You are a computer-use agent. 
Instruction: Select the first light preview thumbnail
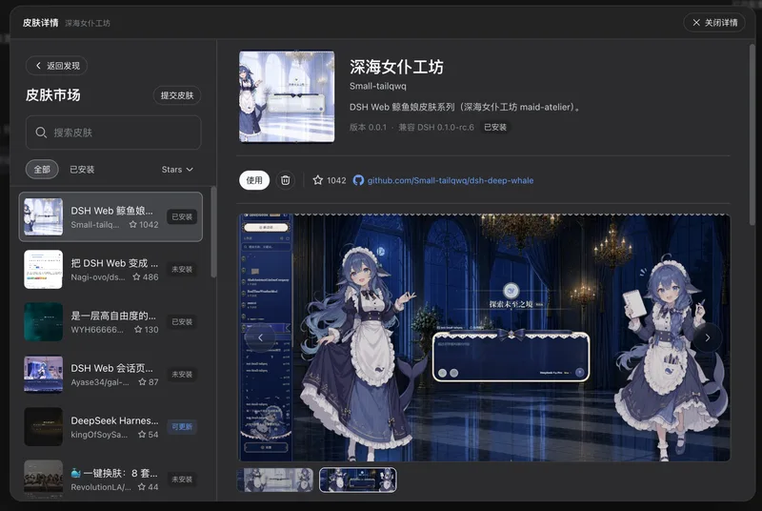point(275,480)
